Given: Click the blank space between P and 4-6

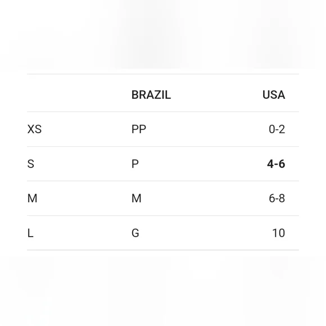Looking at the screenshot, I should point(203,164).
